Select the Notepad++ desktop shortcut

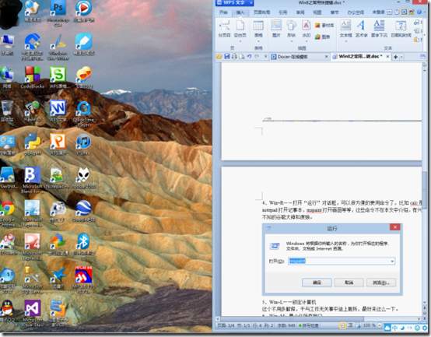[58, 178]
